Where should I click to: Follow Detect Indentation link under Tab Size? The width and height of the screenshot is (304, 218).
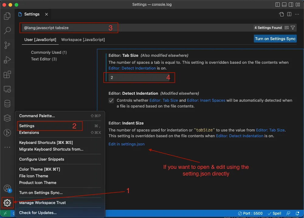tap(132, 68)
